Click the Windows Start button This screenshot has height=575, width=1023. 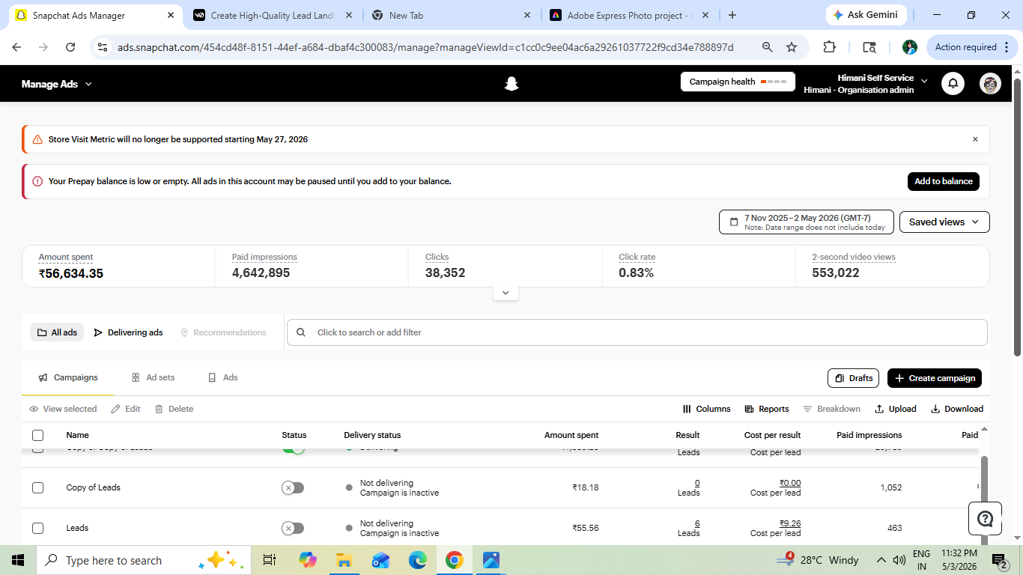18,560
